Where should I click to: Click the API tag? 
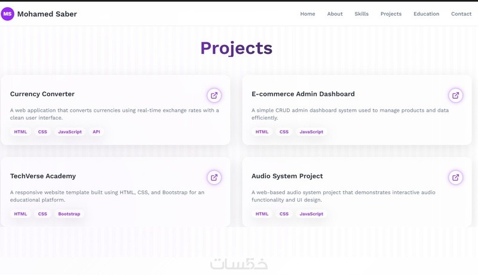(x=96, y=132)
